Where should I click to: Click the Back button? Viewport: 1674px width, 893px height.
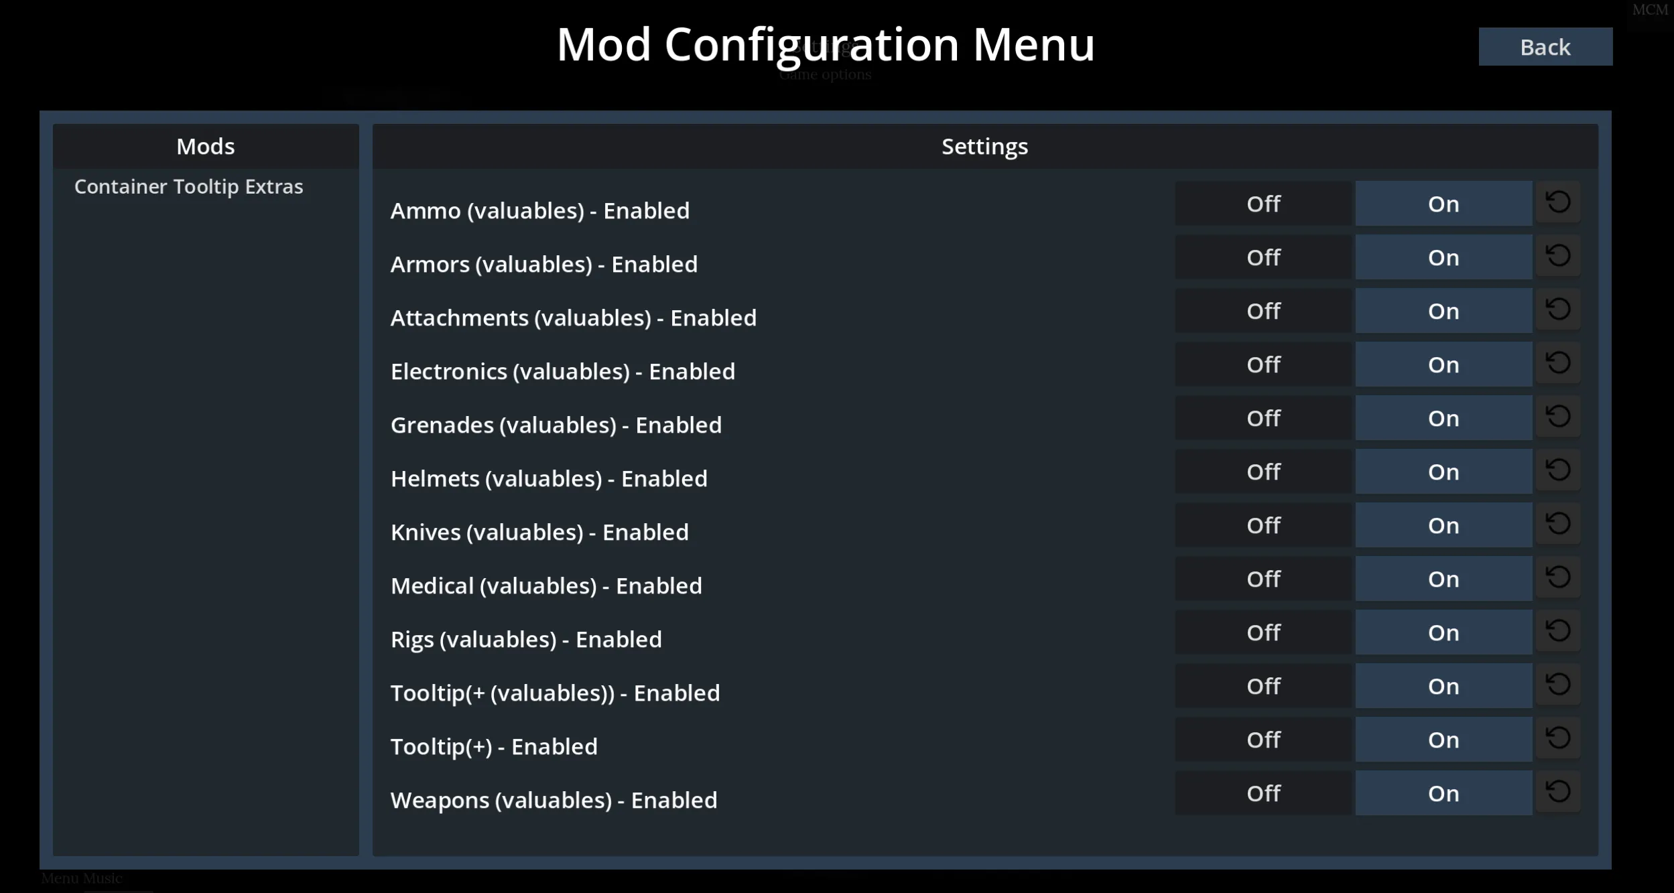click(1545, 47)
